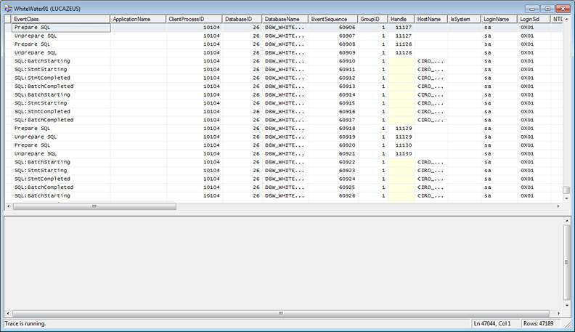Image resolution: width=575 pixels, height=332 pixels.
Task: Close the WhiteWater01 trace window
Action: pyautogui.click(x=563, y=9)
